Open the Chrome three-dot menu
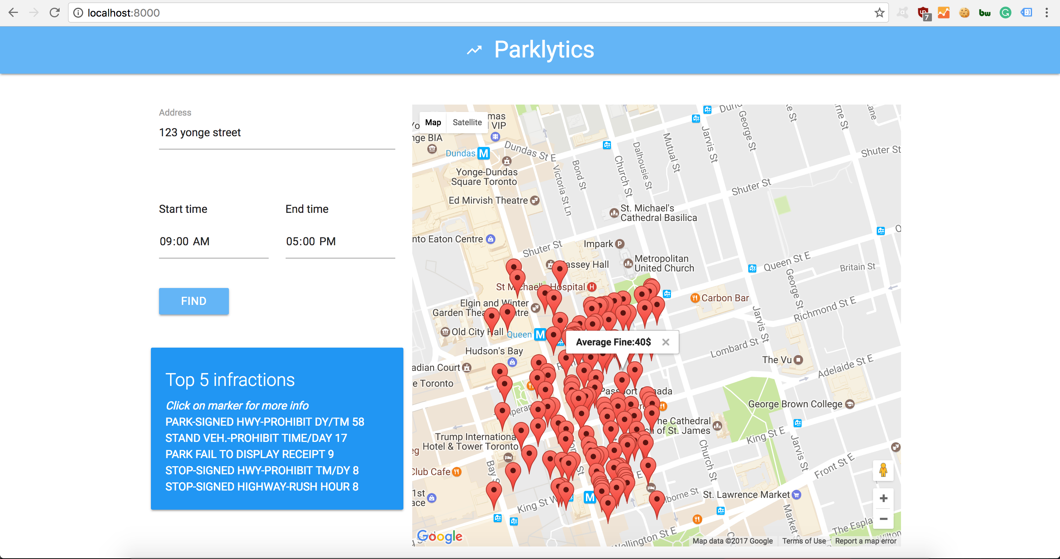Viewport: 1060px width, 559px height. pos(1046,13)
